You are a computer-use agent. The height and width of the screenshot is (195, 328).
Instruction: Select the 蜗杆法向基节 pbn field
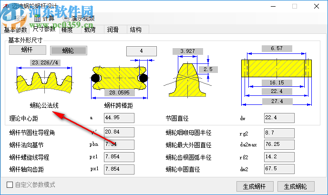coord(119,144)
